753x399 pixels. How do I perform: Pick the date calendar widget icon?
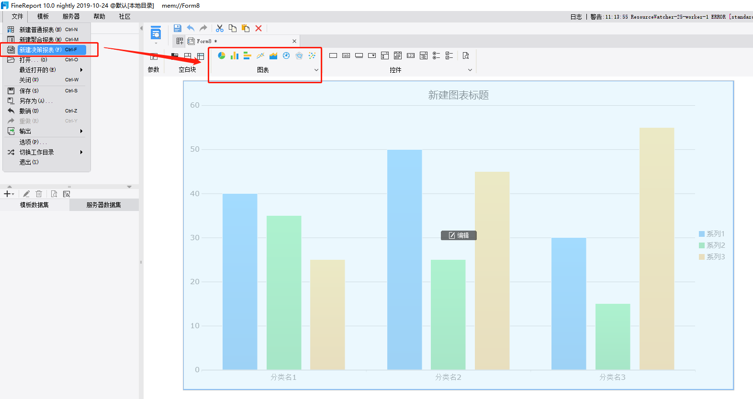(398, 55)
